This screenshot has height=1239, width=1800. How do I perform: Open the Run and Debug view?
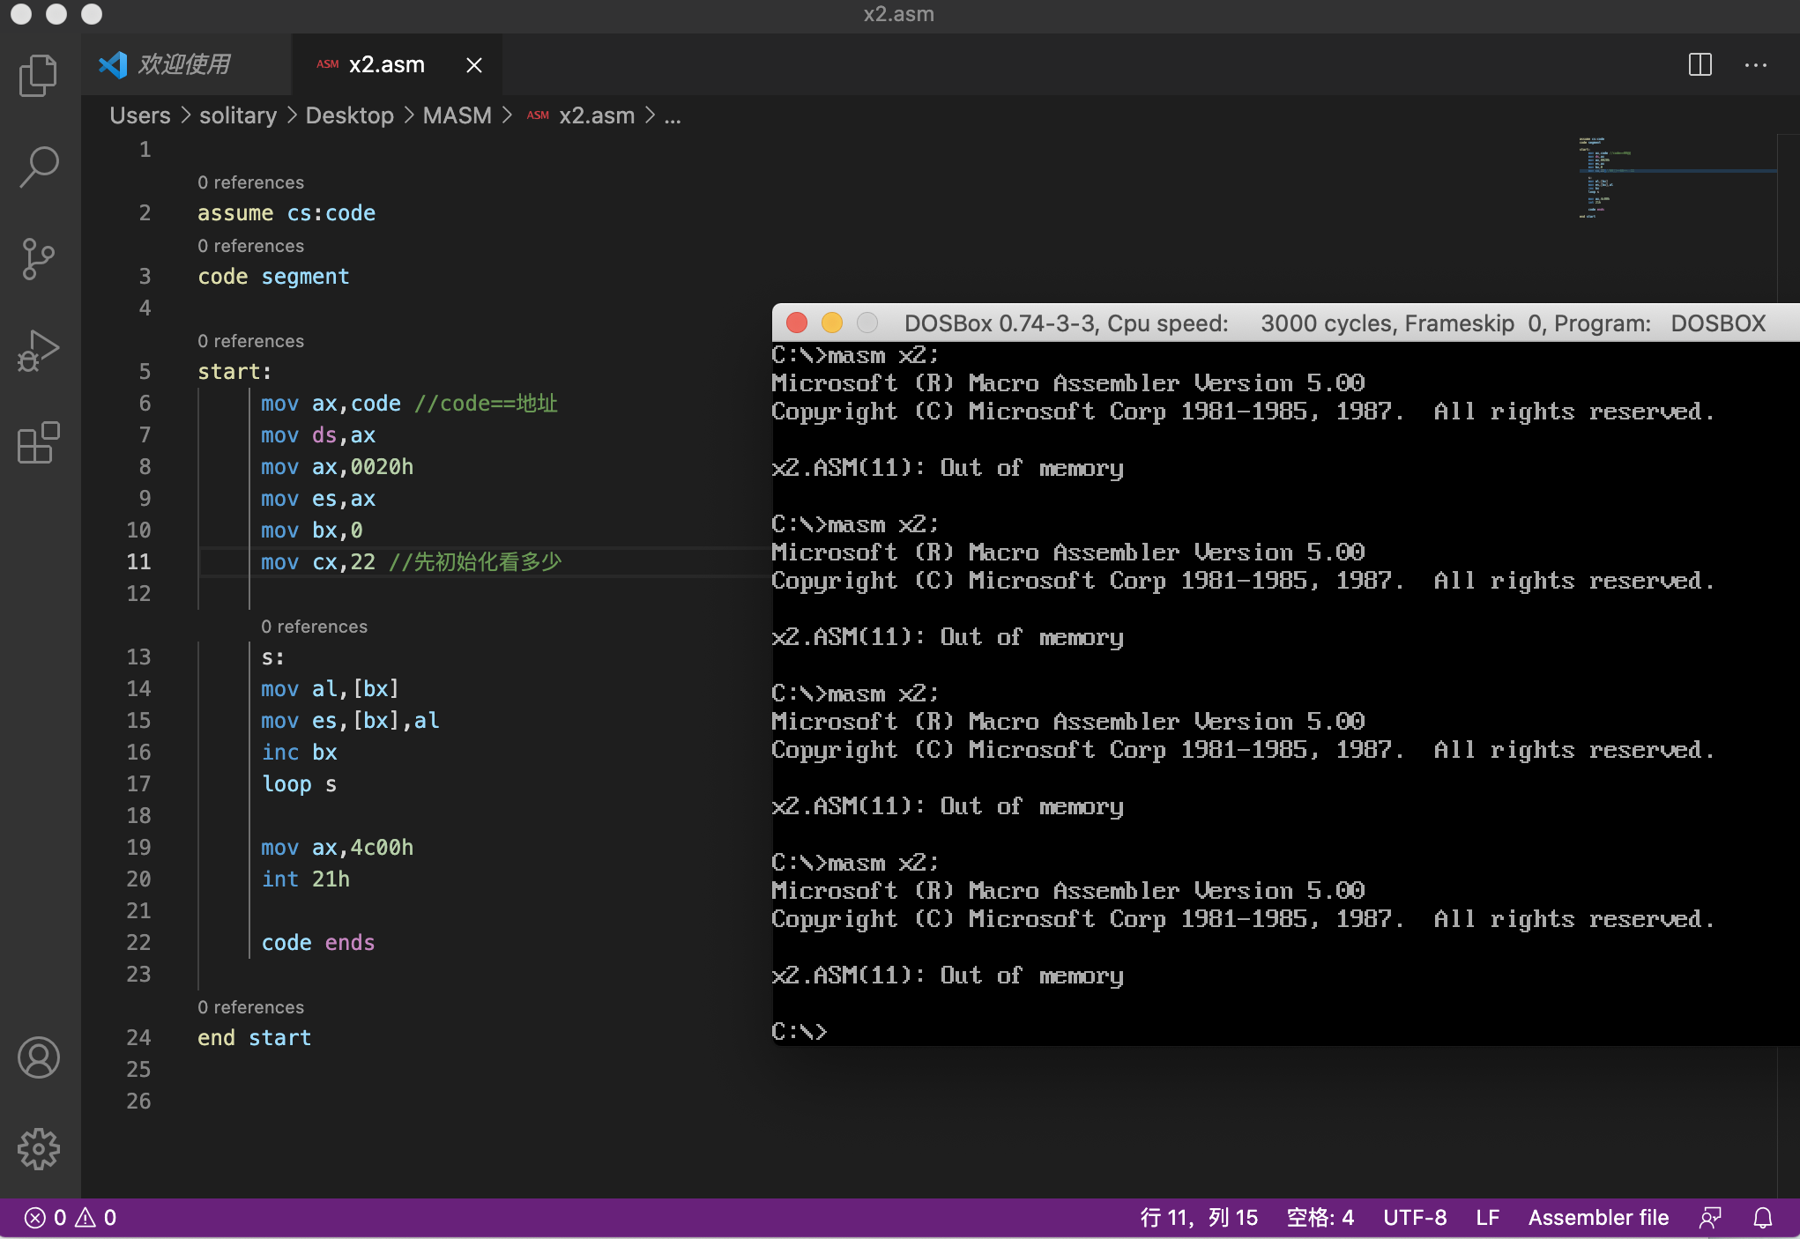(x=39, y=351)
